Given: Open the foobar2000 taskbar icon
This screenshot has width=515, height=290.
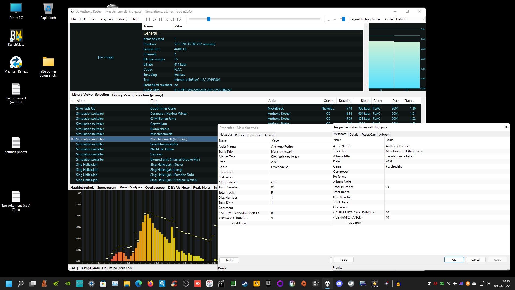Looking at the screenshot, I should pos(328,284).
